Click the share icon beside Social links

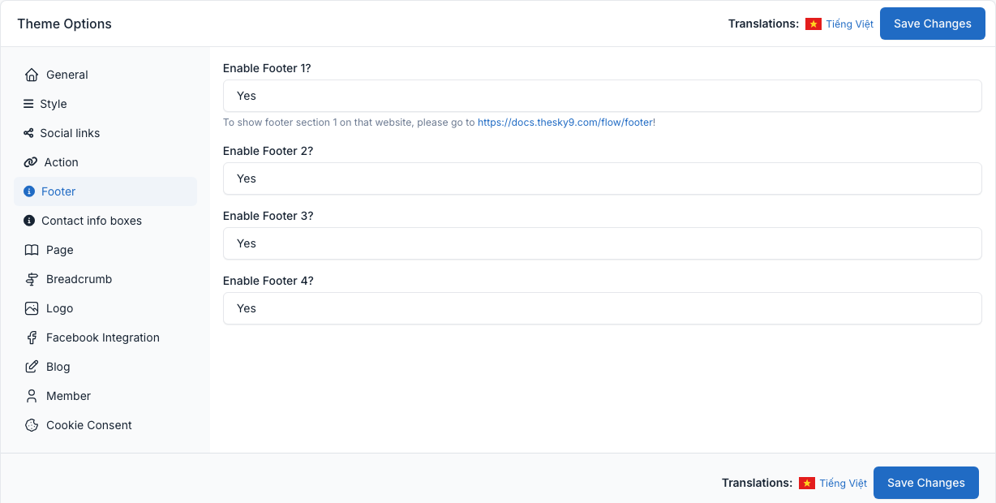28,133
